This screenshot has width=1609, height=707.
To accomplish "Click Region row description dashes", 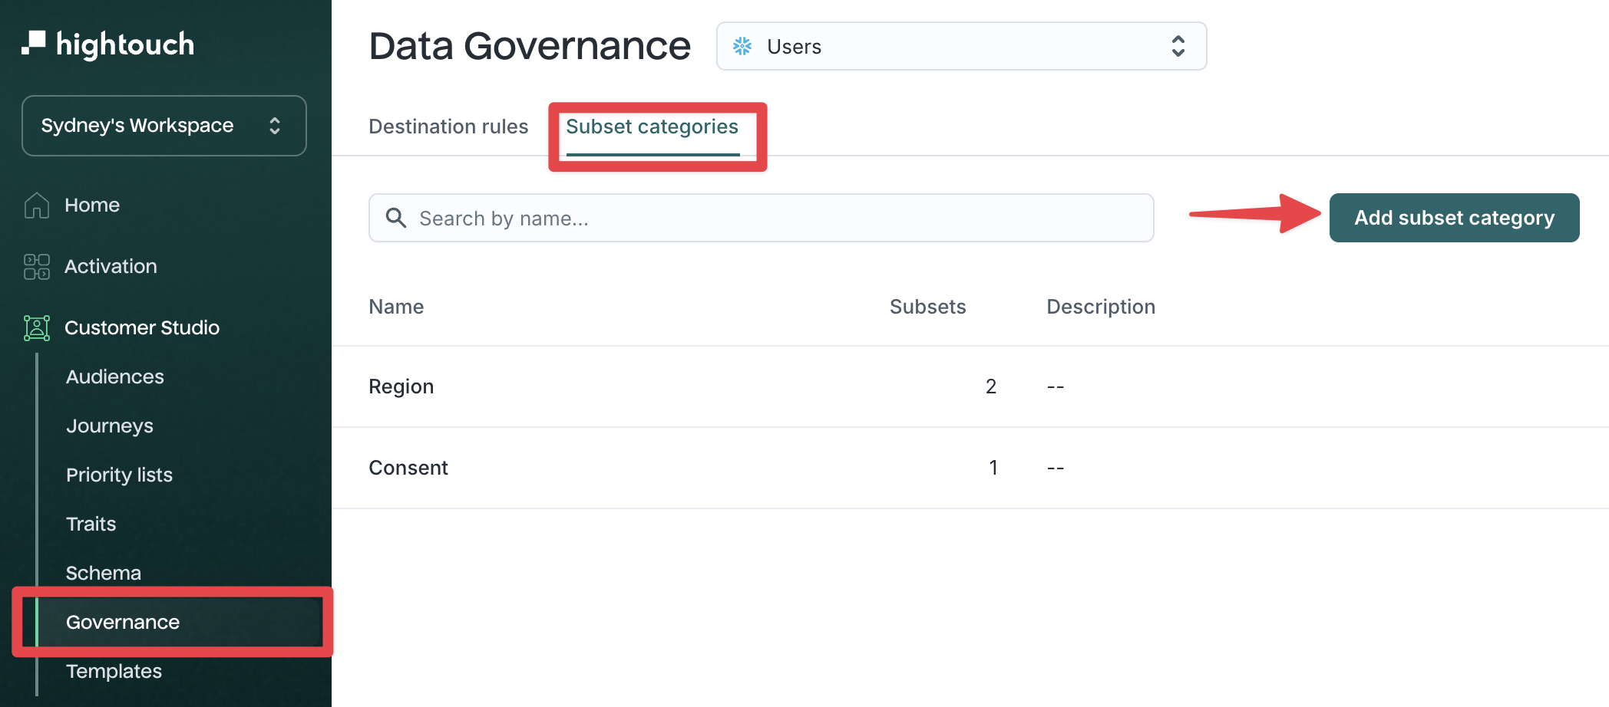I will coord(1056,386).
